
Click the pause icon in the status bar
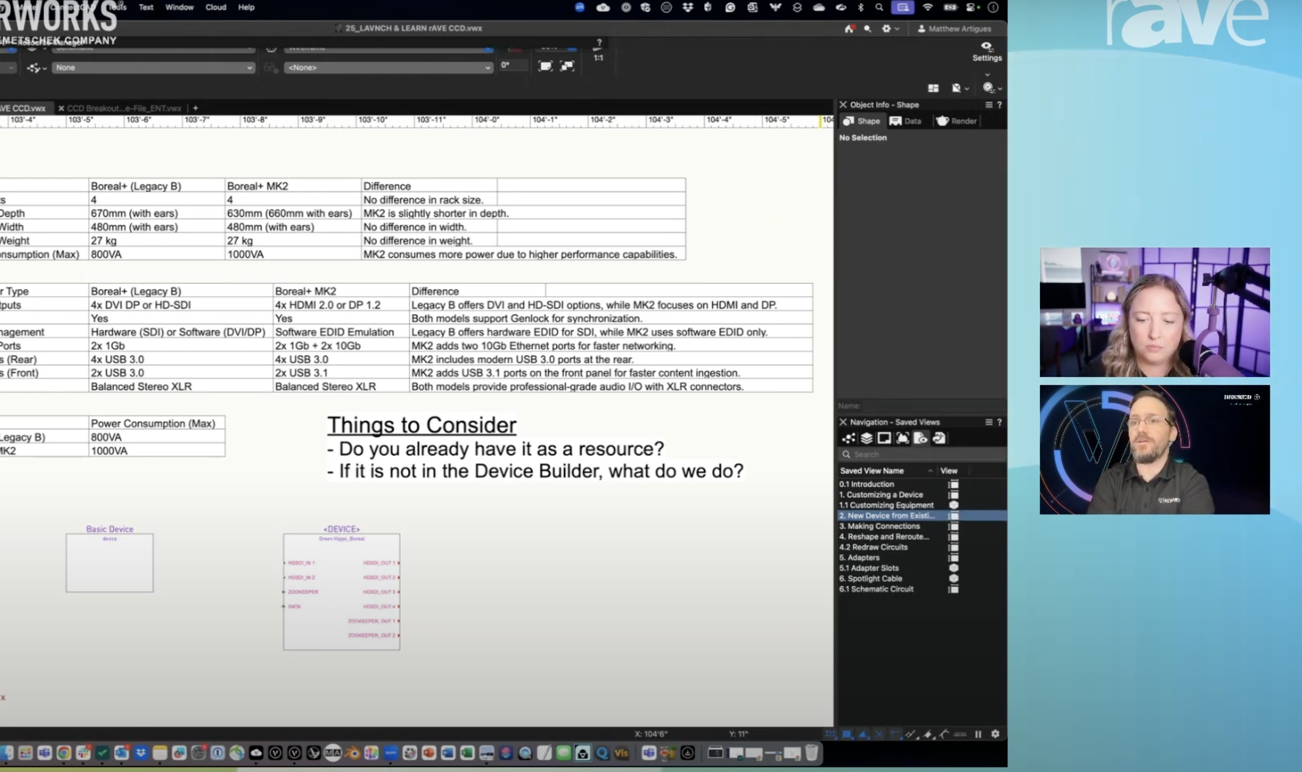coord(978,734)
